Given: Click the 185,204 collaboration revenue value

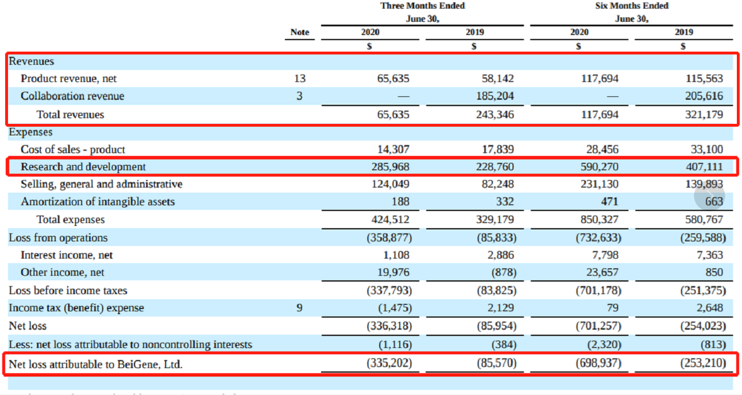Looking at the screenshot, I should (x=494, y=96).
